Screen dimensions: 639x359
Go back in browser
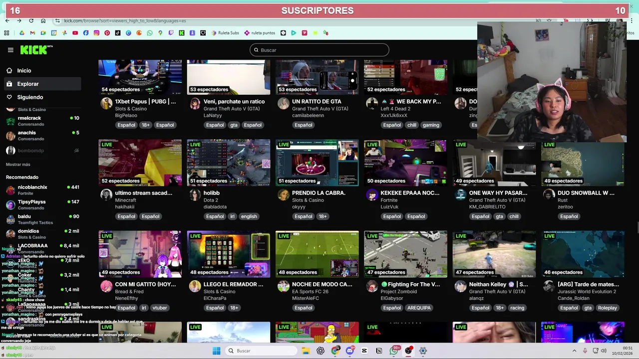(x=7, y=21)
